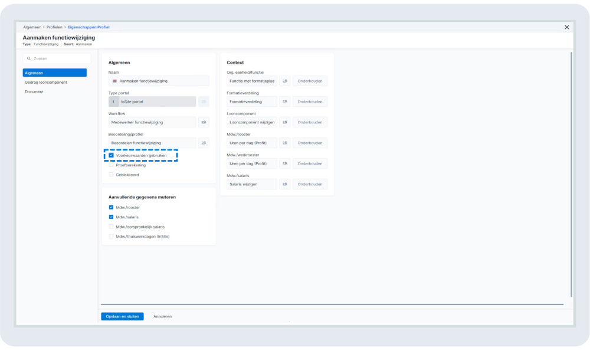Select Gedrag looncomponent in the sidebar
Viewport: 590px width, 350px height.
tap(46, 82)
